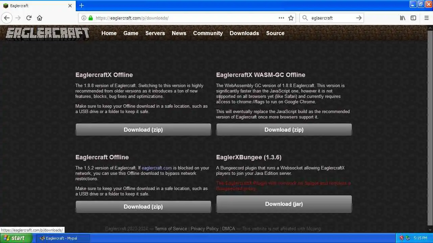Viewport: 433px width, 243px height.
Task: Open Downloads in the navigation bar
Action: (244, 33)
